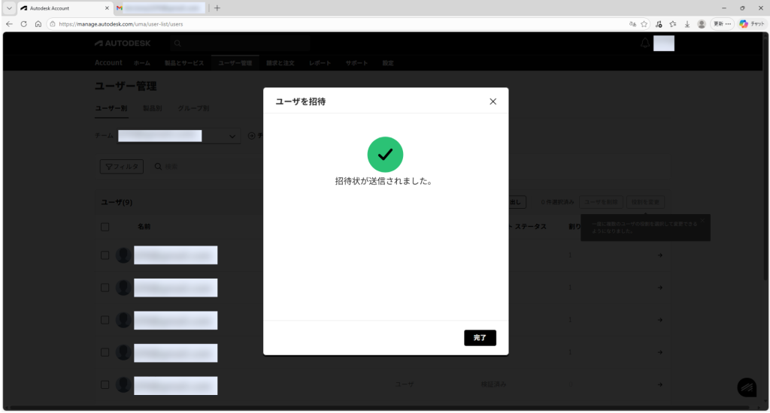Click the browser back arrow
This screenshot has width=770, height=413.
(x=9, y=24)
